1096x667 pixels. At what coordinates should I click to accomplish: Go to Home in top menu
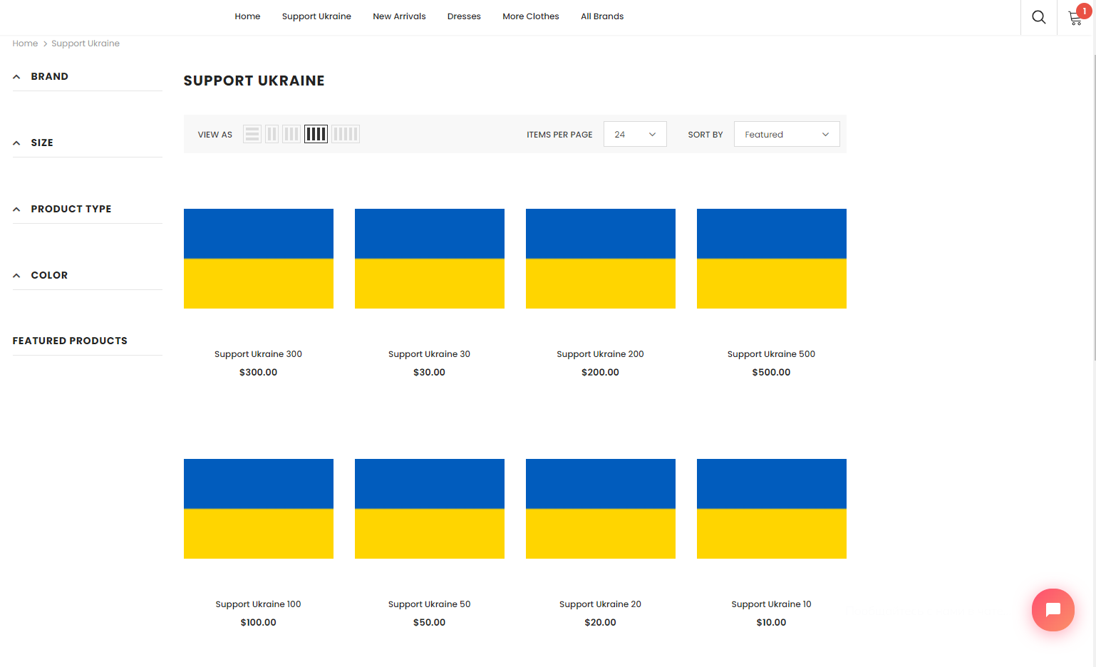(x=247, y=16)
